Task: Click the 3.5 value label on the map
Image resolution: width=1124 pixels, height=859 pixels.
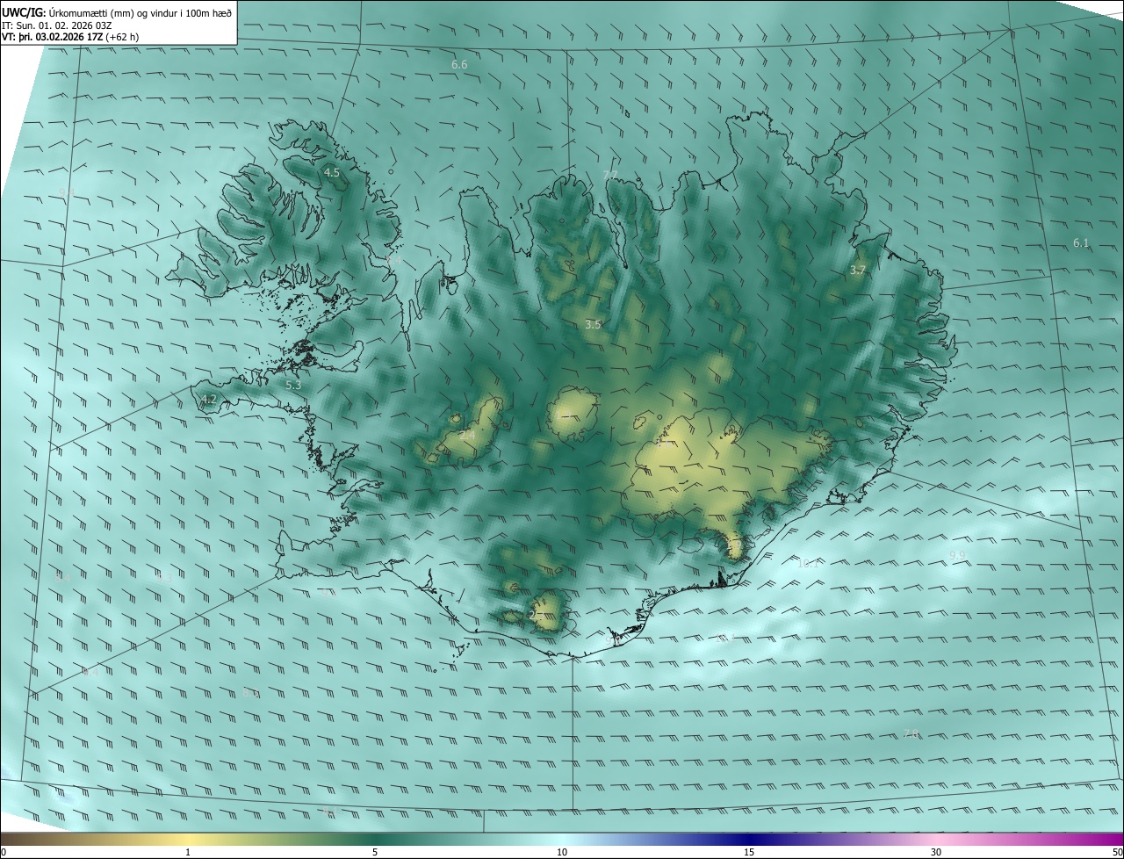Action: click(x=593, y=325)
